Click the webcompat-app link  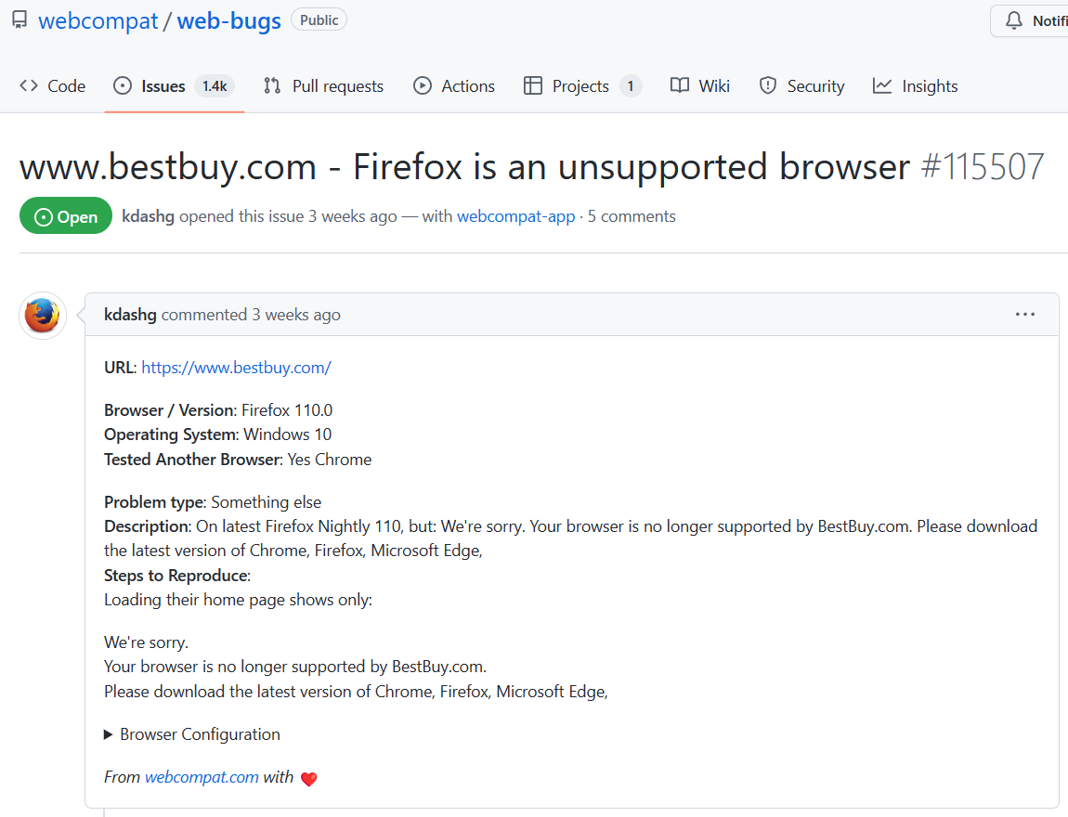point(515,216)
